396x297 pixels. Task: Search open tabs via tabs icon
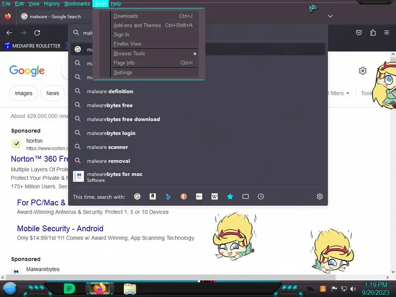pos(246,196)
